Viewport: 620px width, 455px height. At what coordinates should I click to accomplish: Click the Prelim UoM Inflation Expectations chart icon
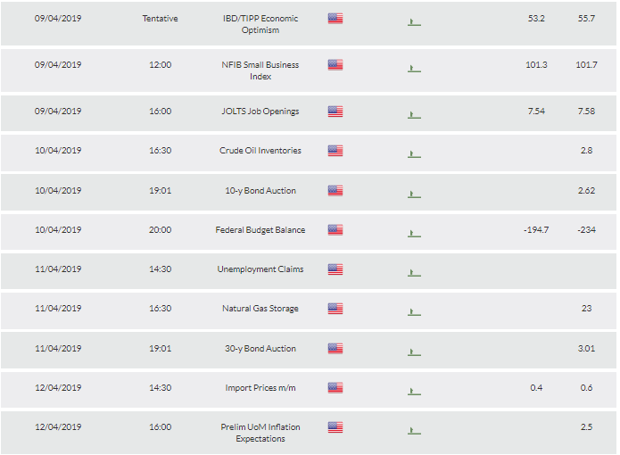414,431
